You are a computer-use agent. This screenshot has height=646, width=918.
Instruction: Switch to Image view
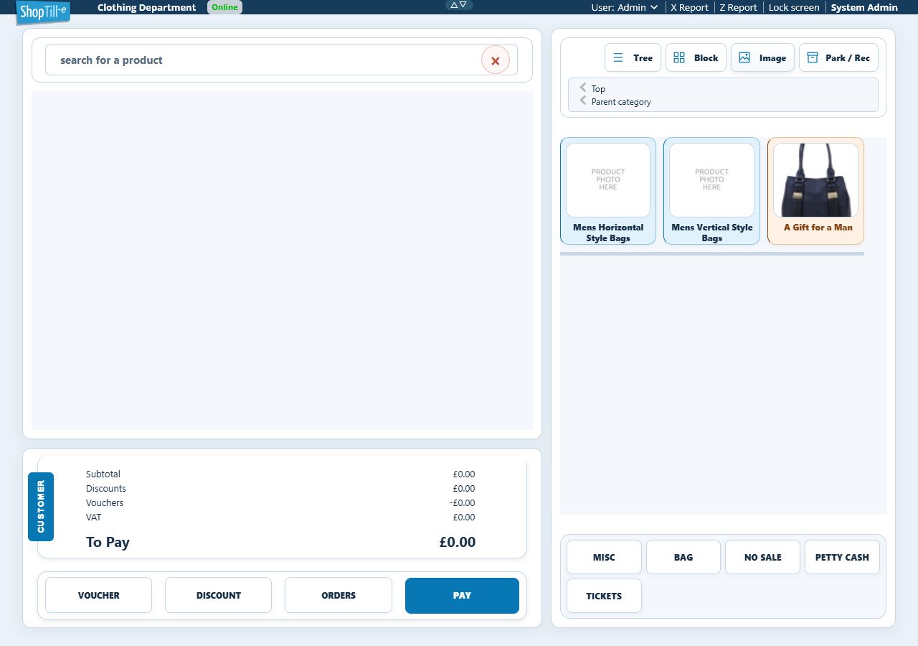click(x=762, y=57)
